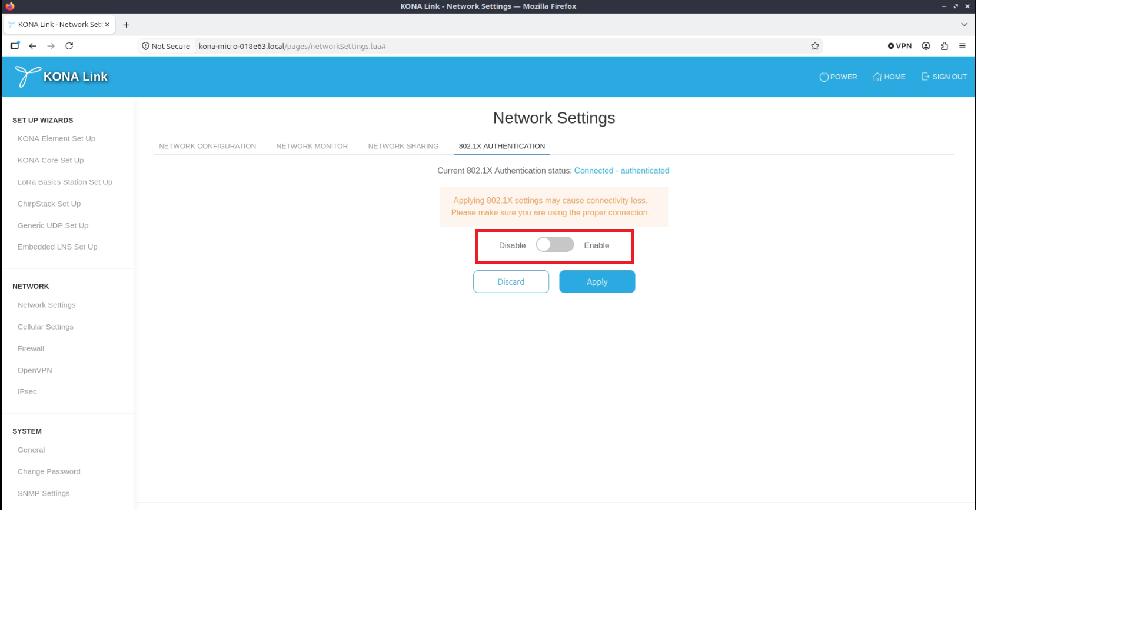Select the 802.1X AUTHENTICATION tab
Viewport: 1124px width, 631px height.
point(502,147)
